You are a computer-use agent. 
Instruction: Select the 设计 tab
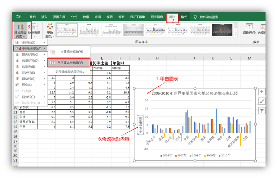click(x=172, y=17)
